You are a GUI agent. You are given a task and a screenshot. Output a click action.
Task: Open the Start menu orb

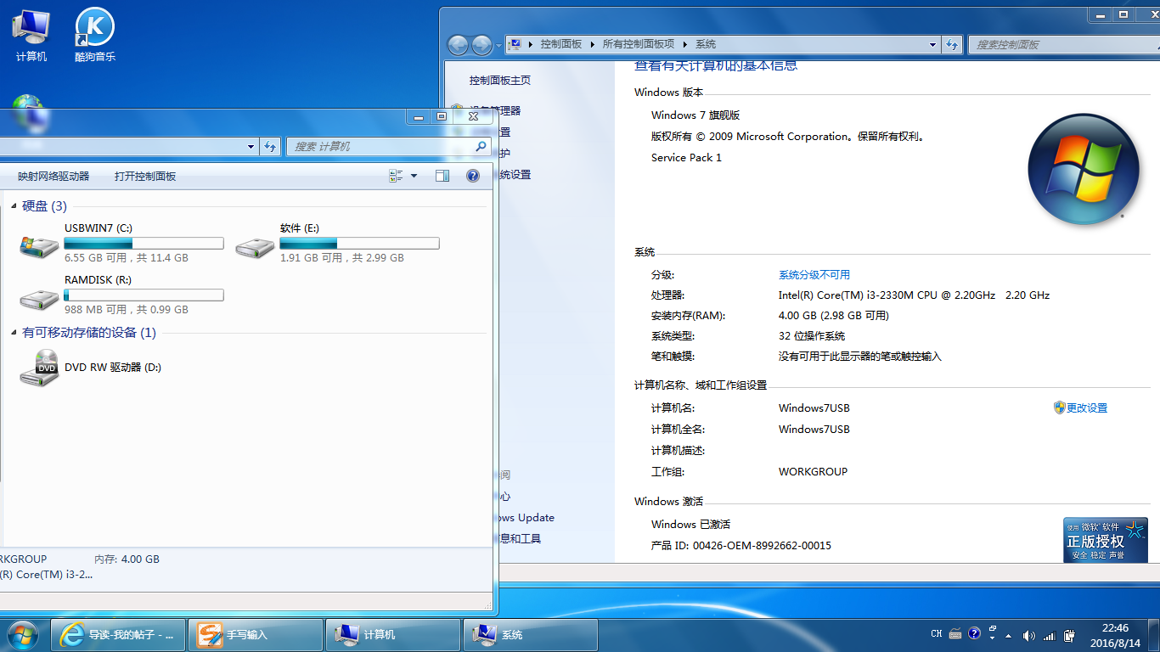point(21,634)
